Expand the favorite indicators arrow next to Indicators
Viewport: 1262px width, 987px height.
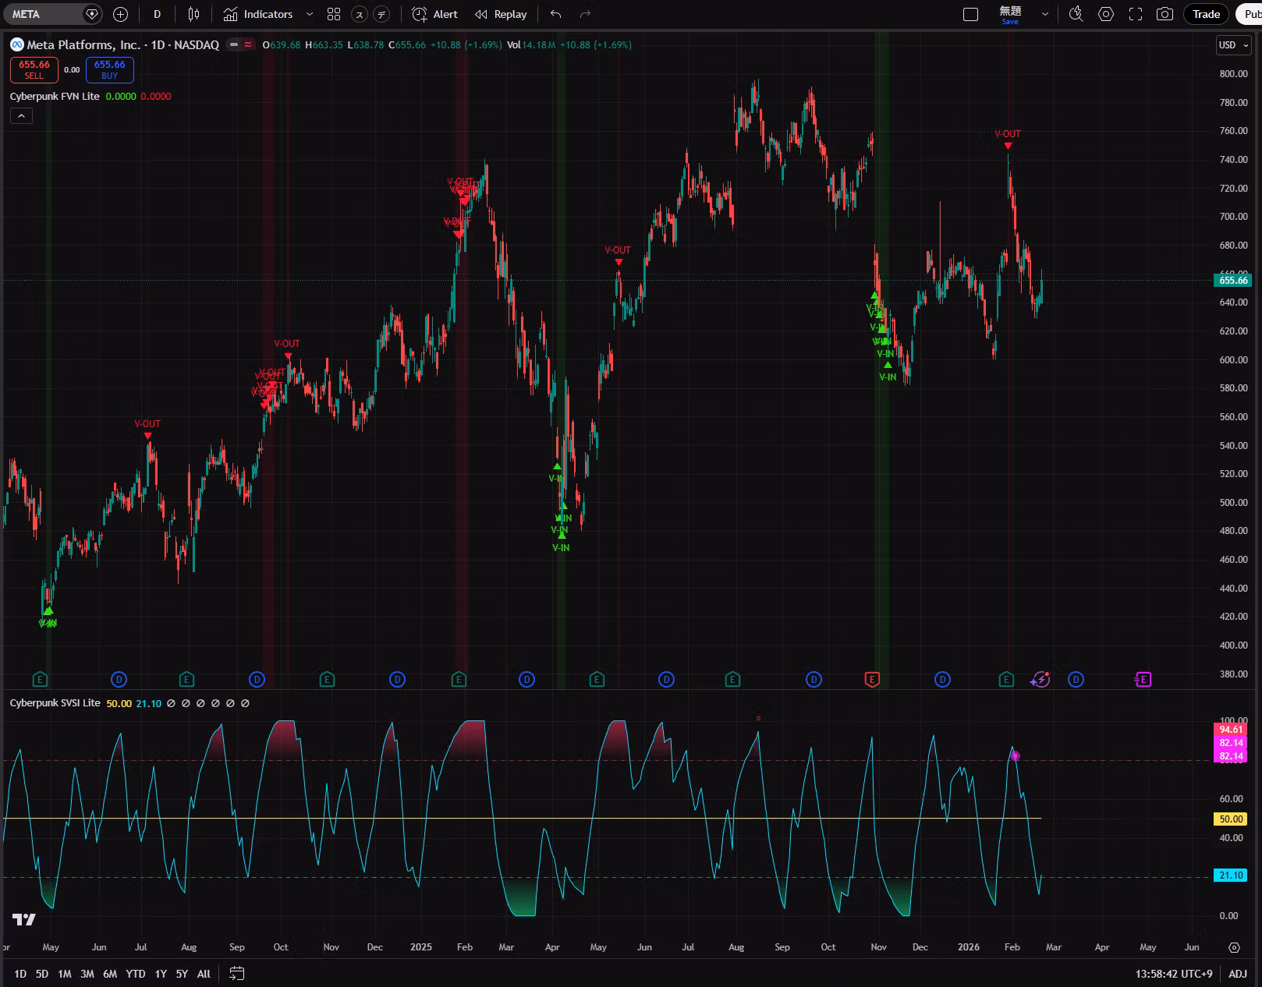310,14
